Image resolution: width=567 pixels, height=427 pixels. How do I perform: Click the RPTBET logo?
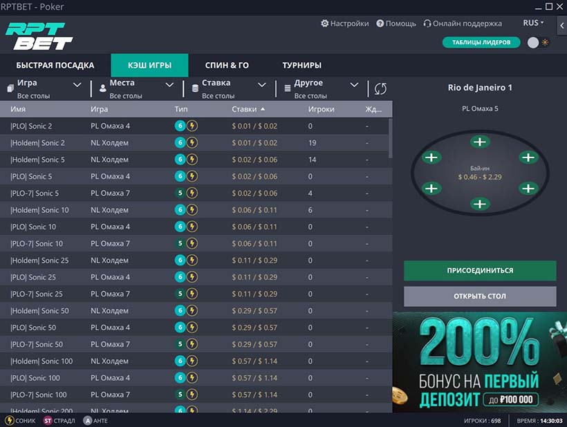(39, 36)
